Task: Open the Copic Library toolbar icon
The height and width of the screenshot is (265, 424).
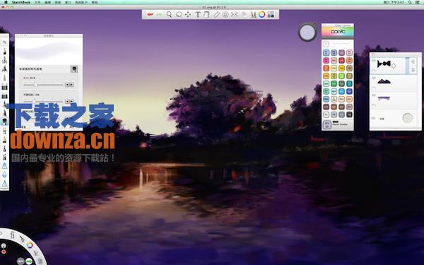Action: point(271,14)
